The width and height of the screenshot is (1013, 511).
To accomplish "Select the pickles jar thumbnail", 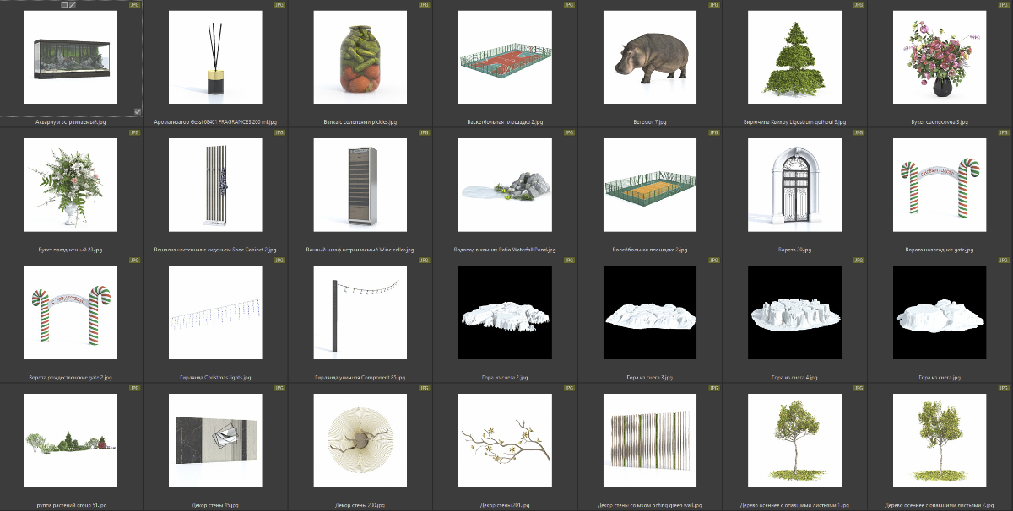I will (x=360, y=57).
